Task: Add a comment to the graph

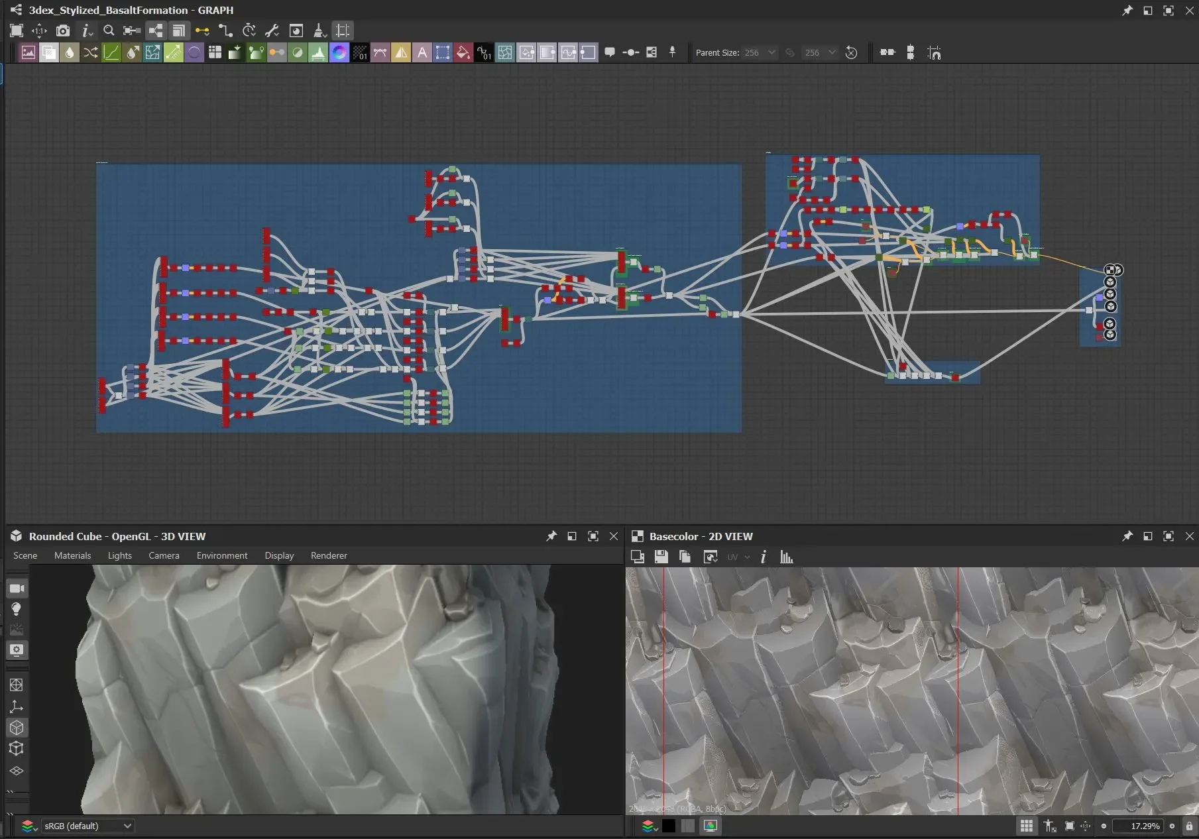Action: pyautogui.click(x=609, y=52)
